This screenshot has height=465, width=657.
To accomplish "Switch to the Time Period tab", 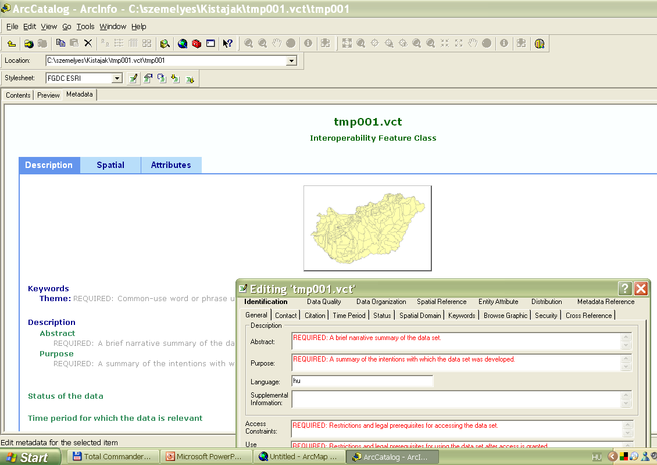I will 349,316.
